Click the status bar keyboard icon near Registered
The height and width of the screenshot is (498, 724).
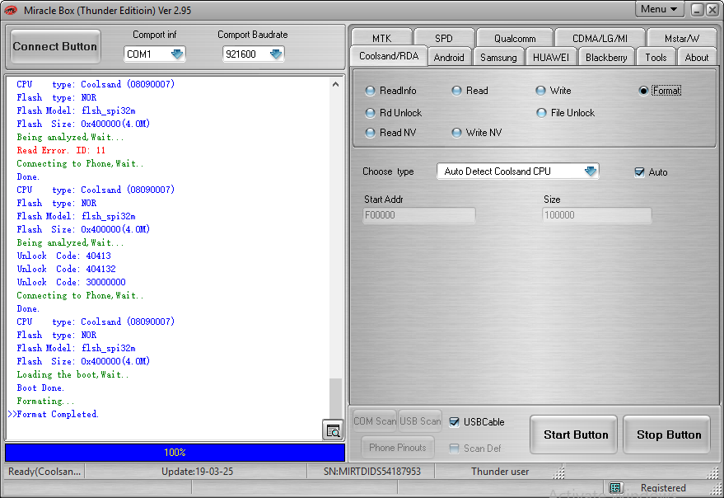click(615, 488)
